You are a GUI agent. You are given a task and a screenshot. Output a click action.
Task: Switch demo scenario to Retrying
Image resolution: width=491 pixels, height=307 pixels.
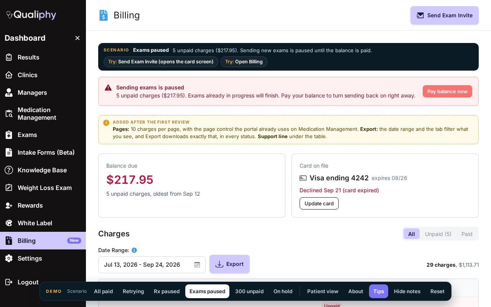[x=133, y=291]
